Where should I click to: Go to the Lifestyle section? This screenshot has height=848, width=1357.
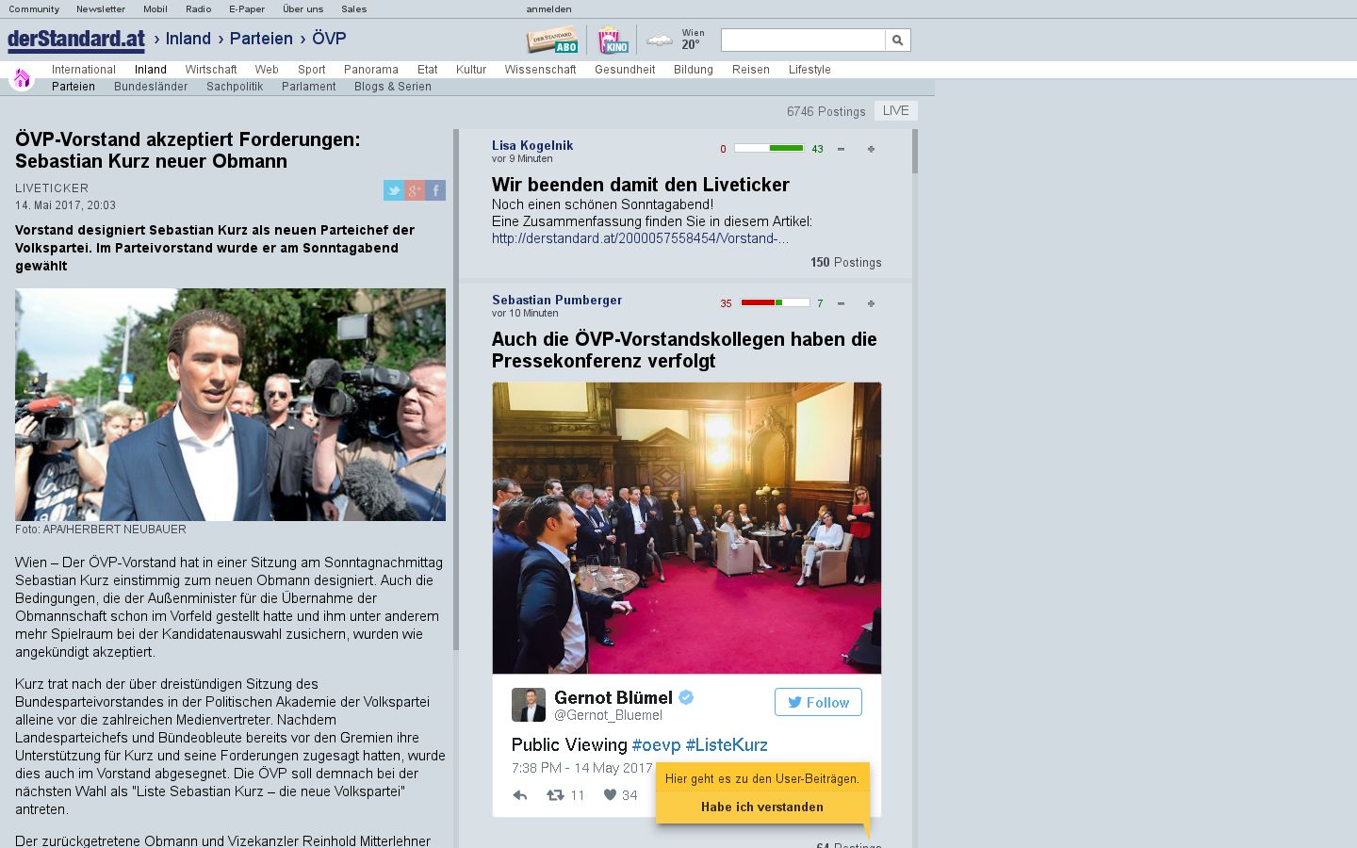pyautogui.click(x=809, y=70)
